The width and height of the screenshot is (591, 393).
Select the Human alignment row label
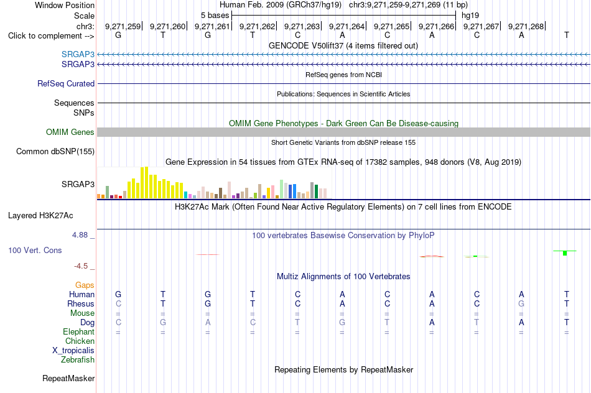(81, 295)
